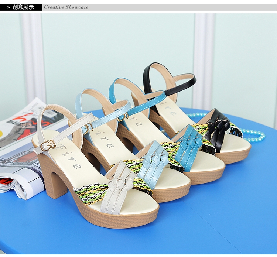Click the buckle on the blue sandal
This screenshot has height=257, width=277.
122,117
